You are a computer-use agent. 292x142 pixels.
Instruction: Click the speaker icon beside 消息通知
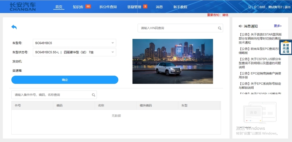coord(241,26)
